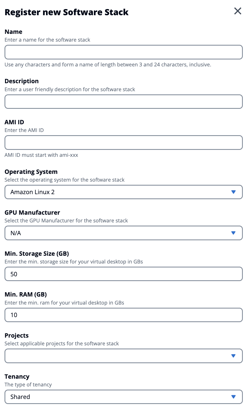Open the empty Projects select box

pyautogui.click(x=117, y=356)
